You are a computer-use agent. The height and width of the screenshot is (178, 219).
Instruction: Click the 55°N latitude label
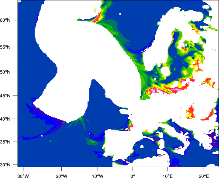[5, 47]
